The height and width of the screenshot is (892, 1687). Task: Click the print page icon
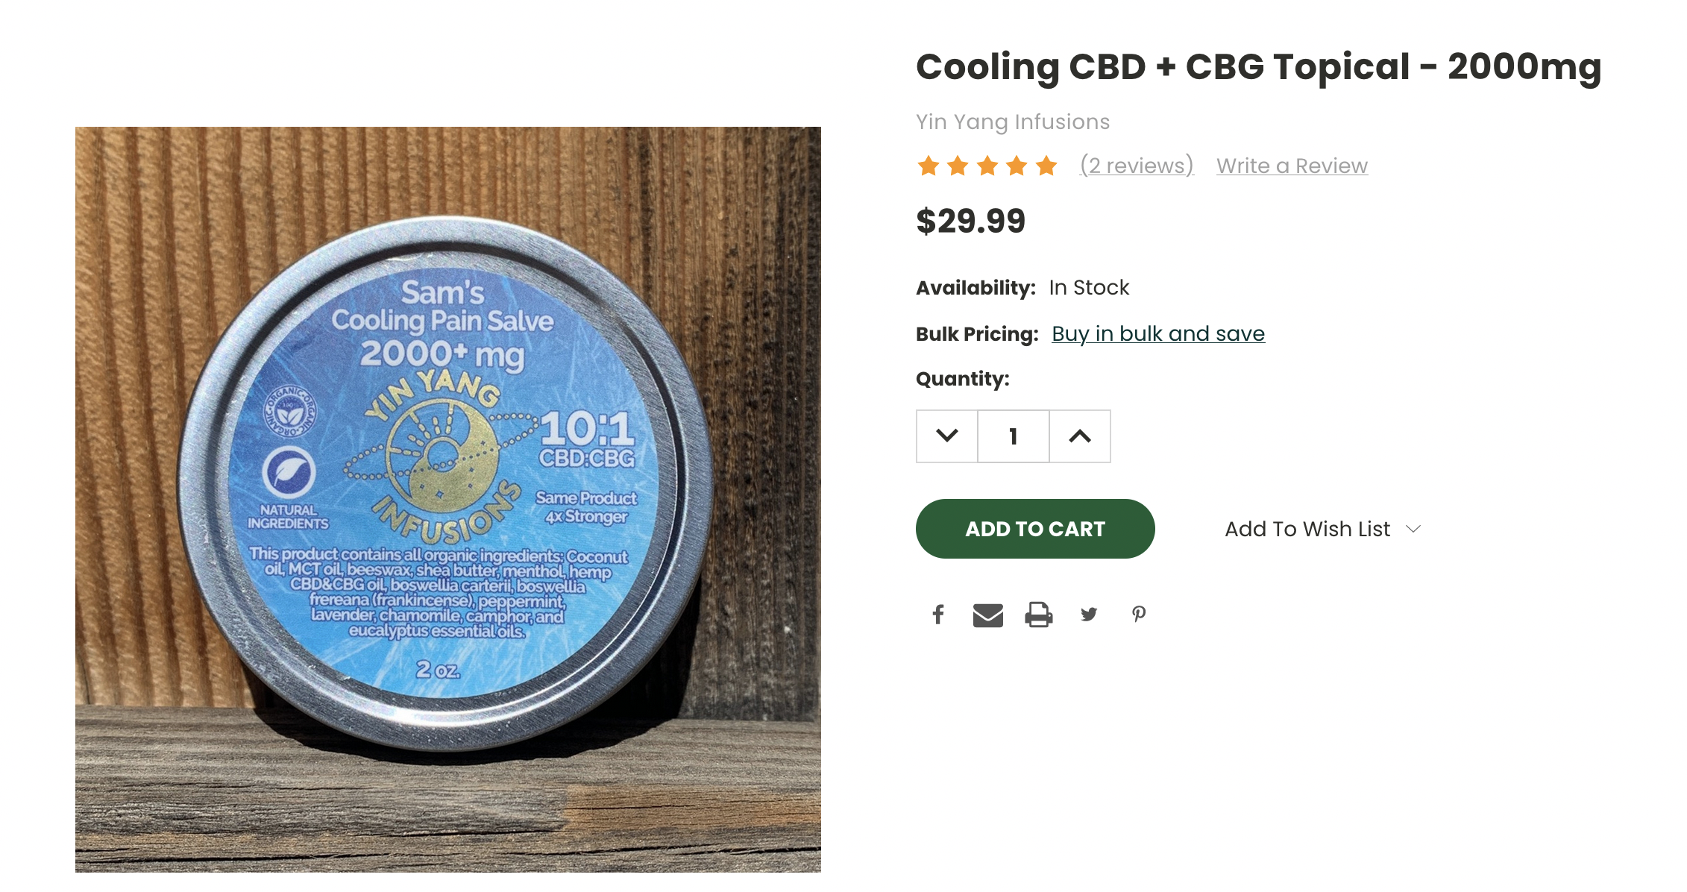point(1038,615)
